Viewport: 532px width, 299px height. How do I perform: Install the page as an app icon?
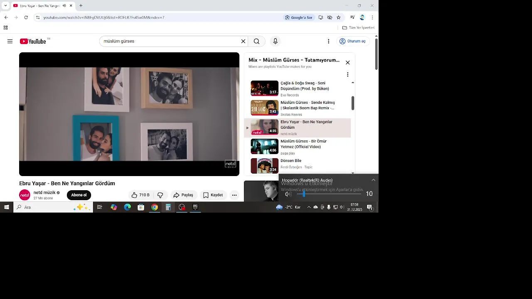point(320,17)
